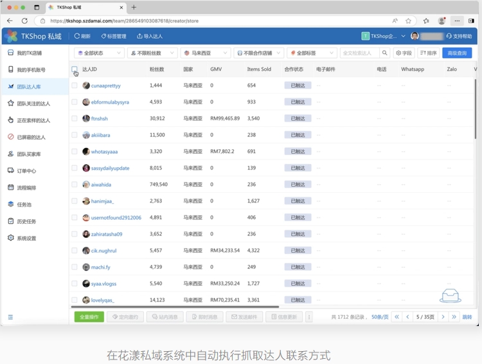482x364 pixels.
Task: Click the search magnifier icon
Action: point(384,53)
